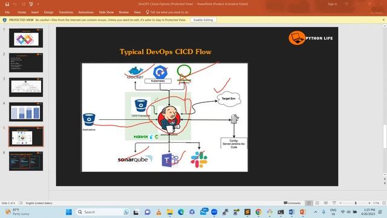Switch to the Insert ribbon tab
This screenshot has width=387, height=218.
click(35, 12)
